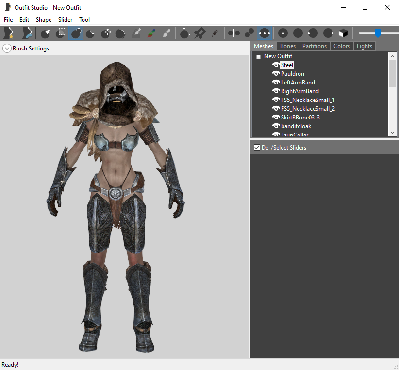Select the Move brush tool

pyautogui.click(x=106, y=33)
